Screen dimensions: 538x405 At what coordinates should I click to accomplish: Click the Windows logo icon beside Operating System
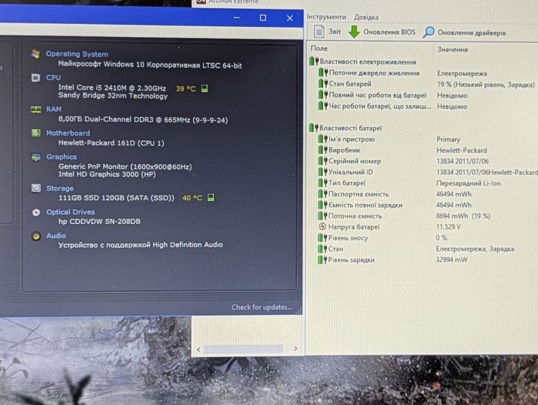click(x=35, y=54)
